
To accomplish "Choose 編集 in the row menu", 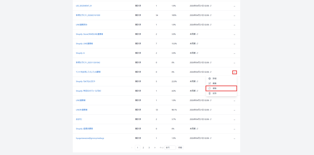I will coord(214,83).
